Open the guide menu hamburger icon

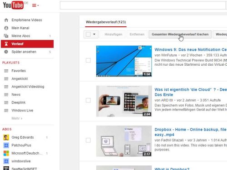[x=35, y=5]
